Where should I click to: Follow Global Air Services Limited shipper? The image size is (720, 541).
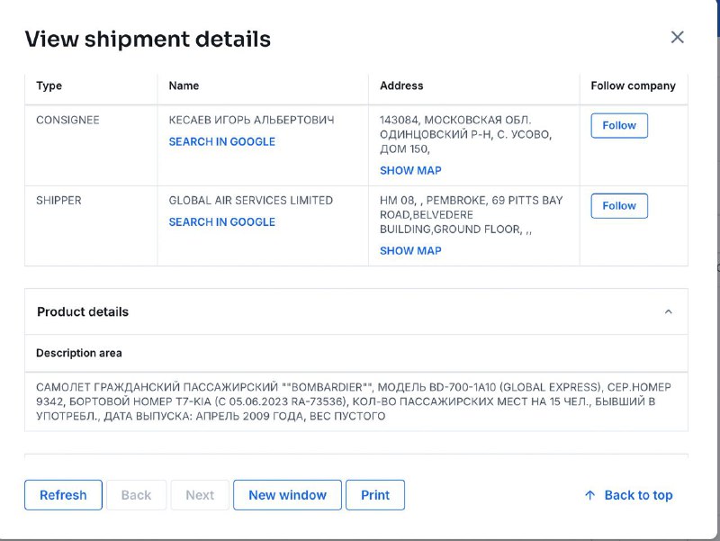click(619, 206)
